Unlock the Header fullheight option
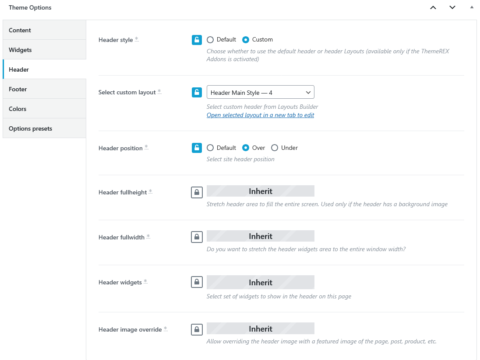The width and height of the screenshot is (480, 360). tap(197, 192)
